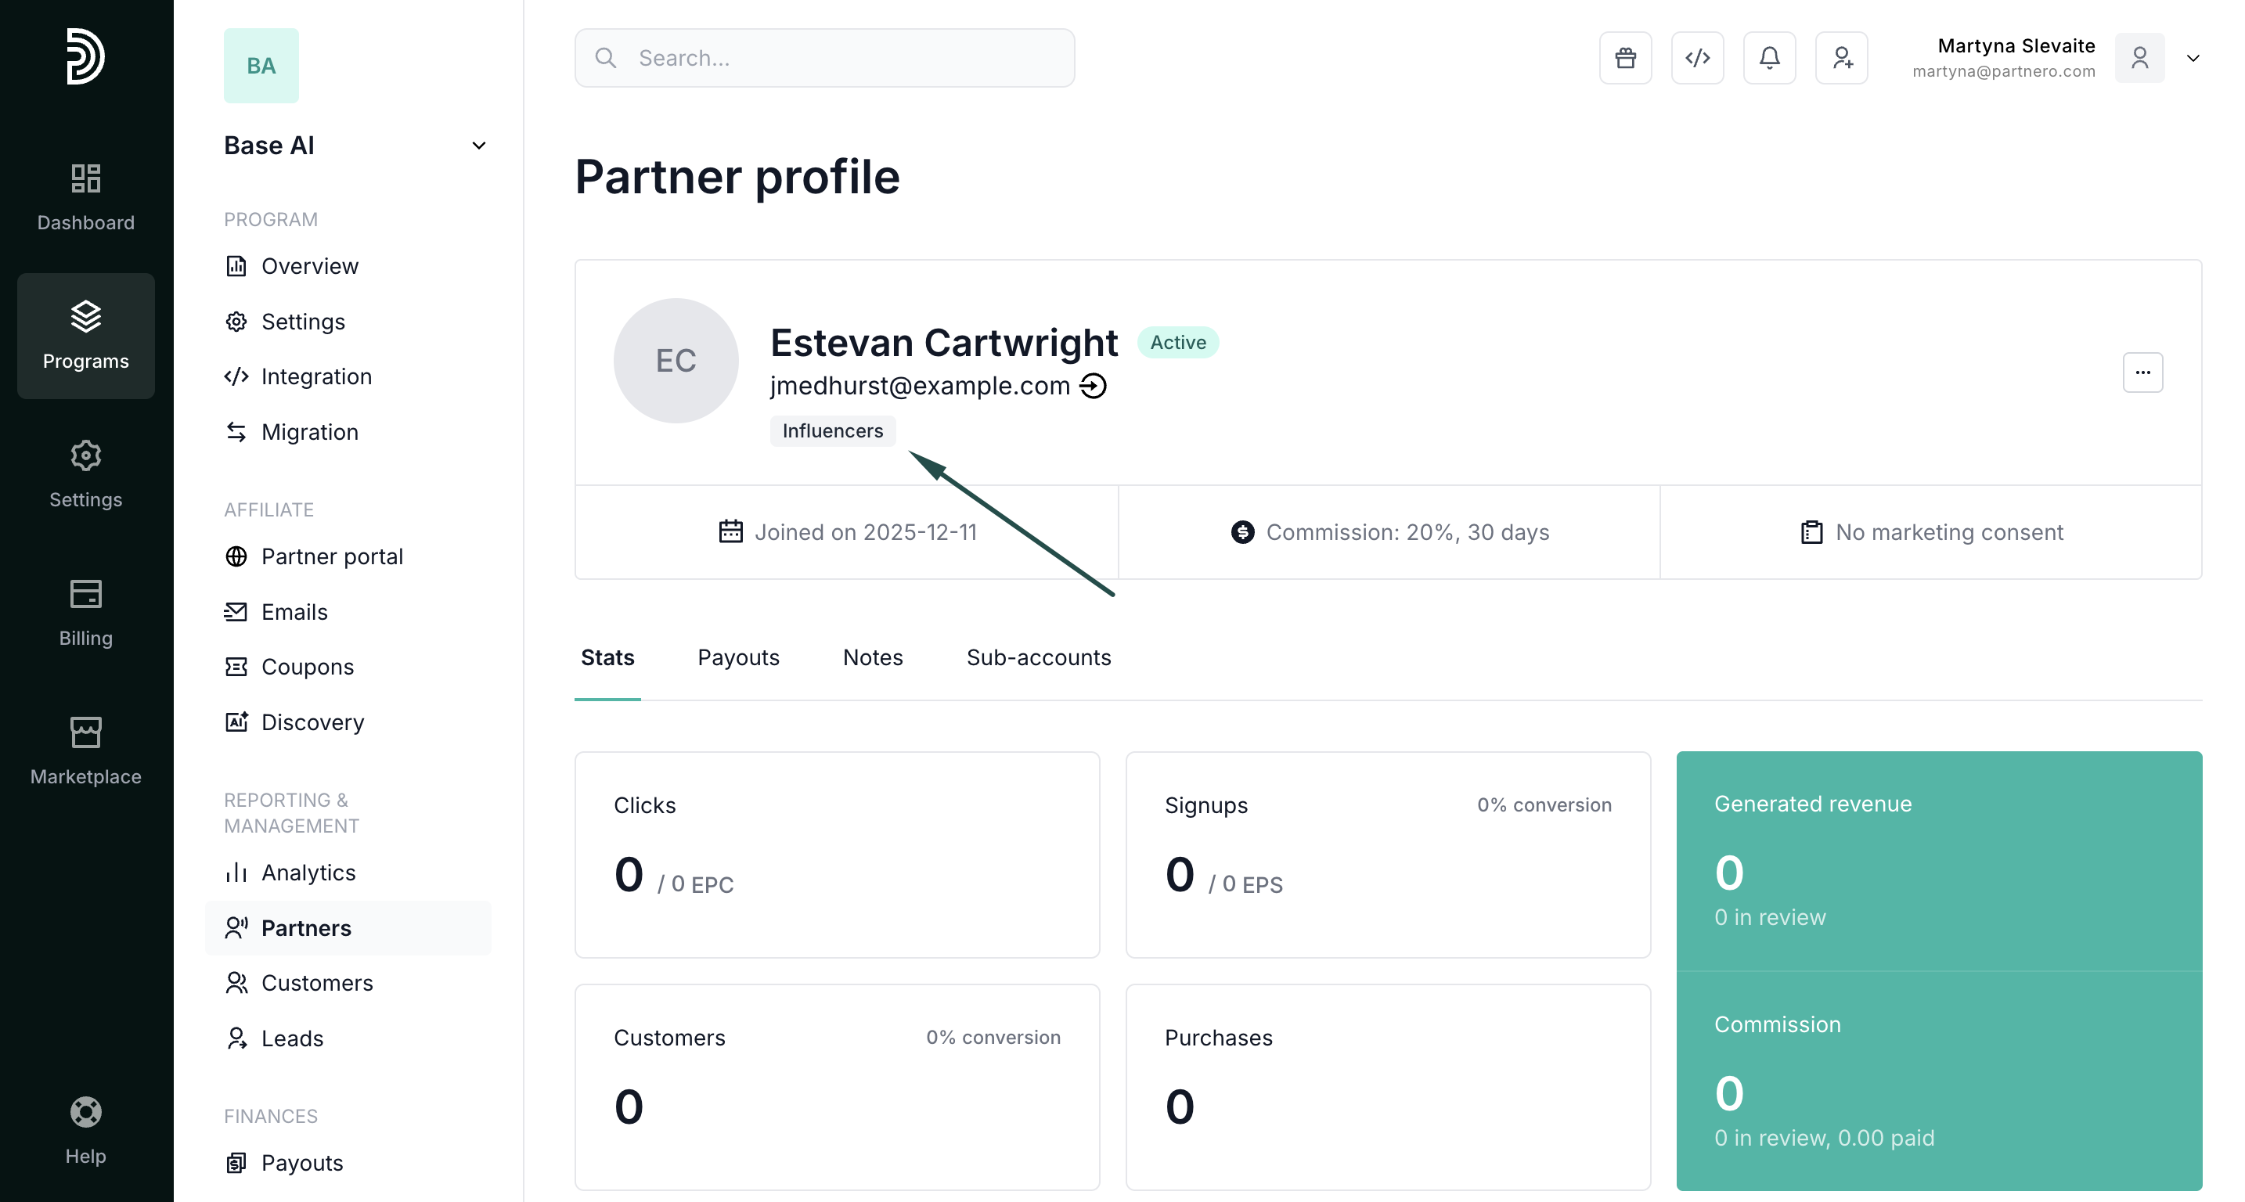This screenshot has width=2245, height=1202.
Task: Go to Marketplace in the left rail
Action: [85, 750]
